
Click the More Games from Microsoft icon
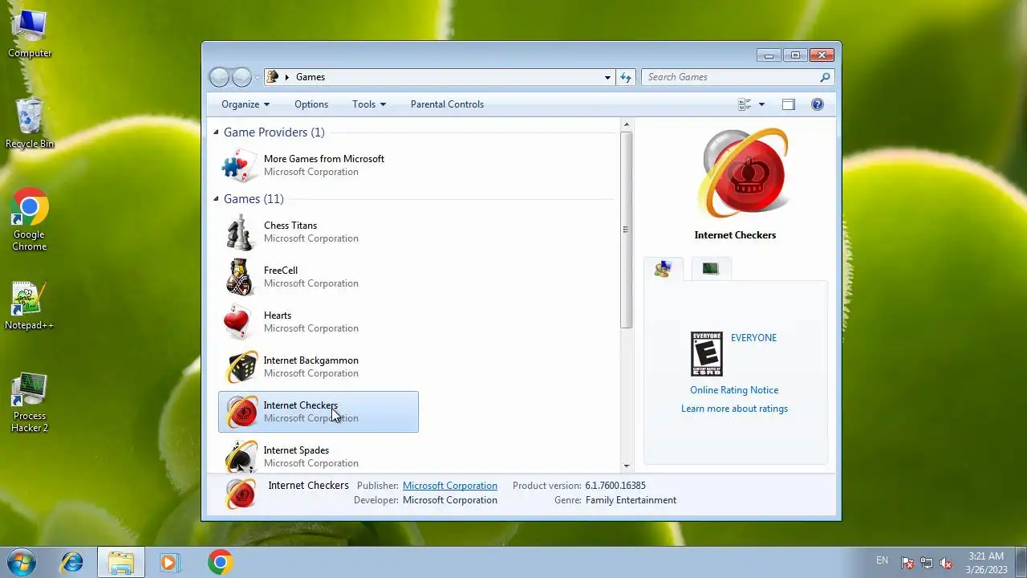point(240,165)
